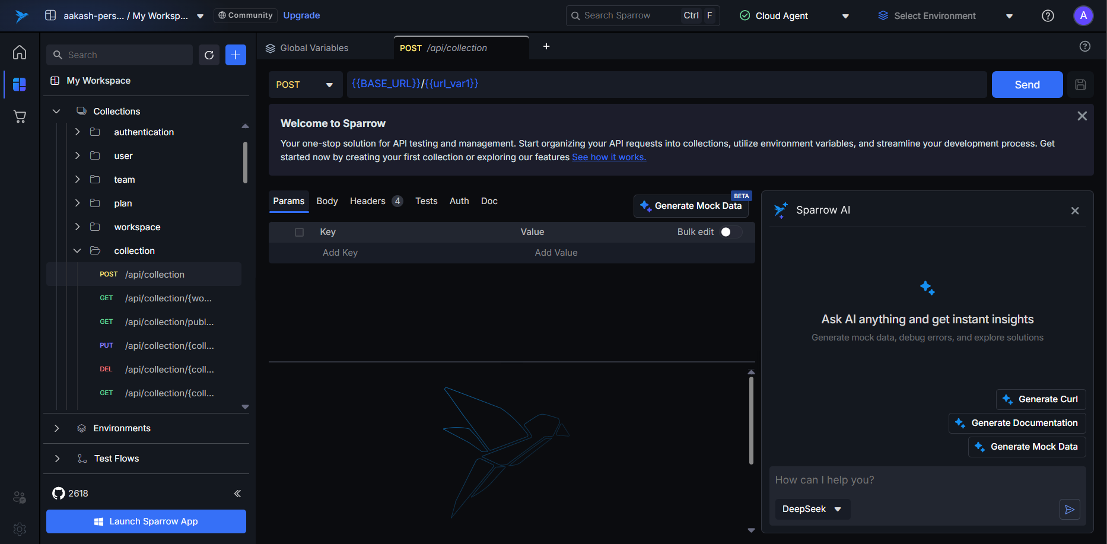This screenshot has width=1107, height=544.
Task: Click Generate Mock Data BETA button
Action: coord(691,206)
